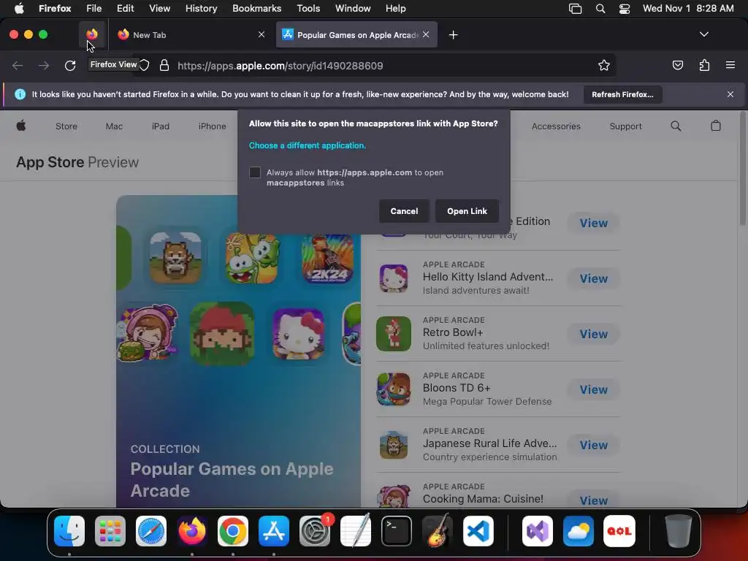Click Cancel in the dialog
748x561 pixels.
pyautogui.click(x=404, y=211)
